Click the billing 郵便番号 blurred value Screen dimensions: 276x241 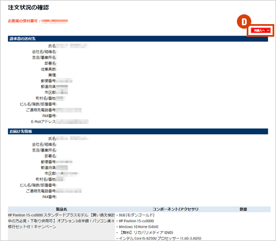click(64, 81)
